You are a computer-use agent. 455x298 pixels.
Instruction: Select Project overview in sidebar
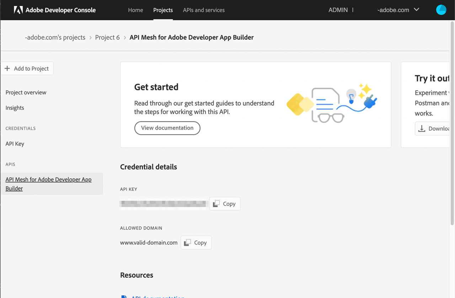click(26, 92)
